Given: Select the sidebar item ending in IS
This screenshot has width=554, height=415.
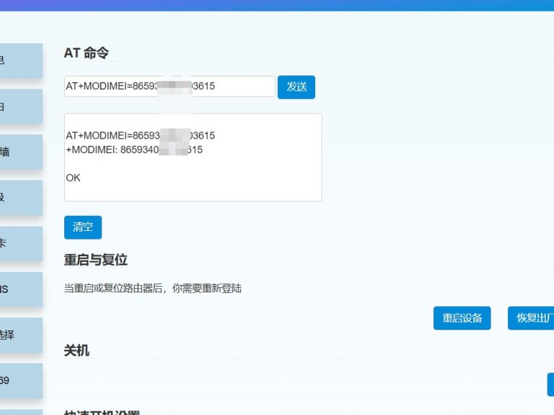Looking at the screenshot, I should [x=20, y=289].
